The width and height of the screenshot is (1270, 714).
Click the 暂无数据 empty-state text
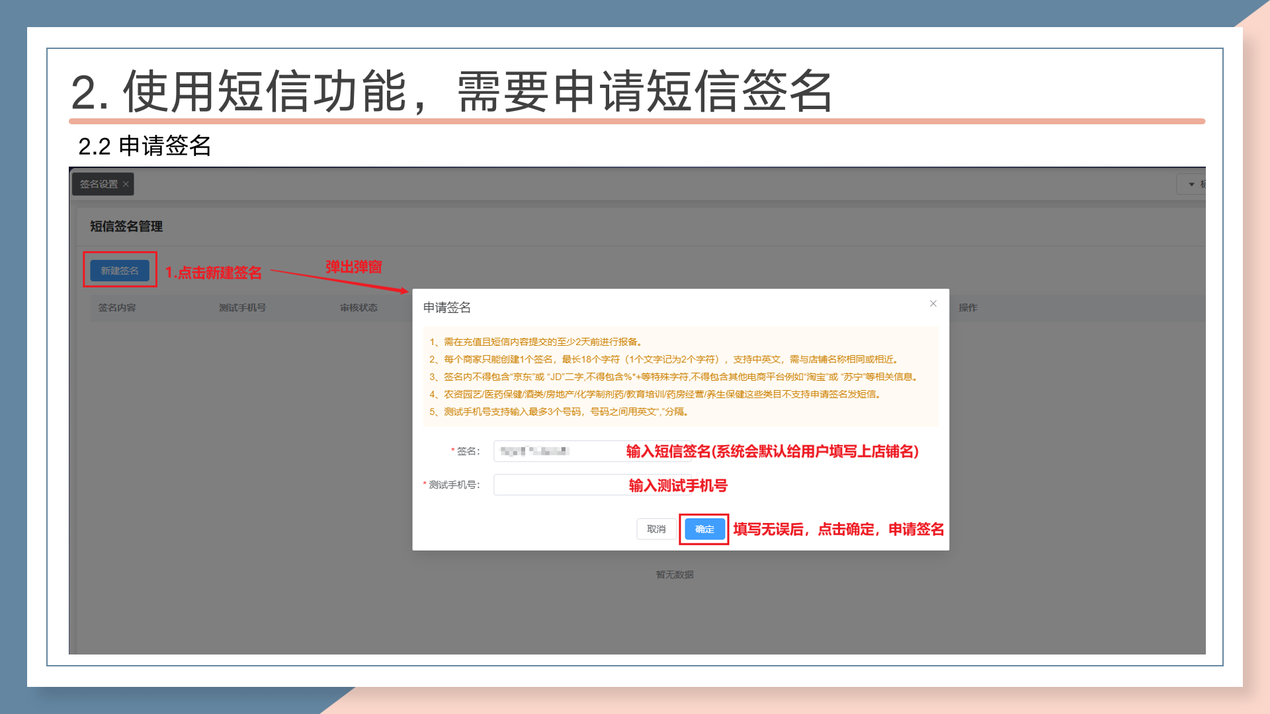tap(675, 575)
